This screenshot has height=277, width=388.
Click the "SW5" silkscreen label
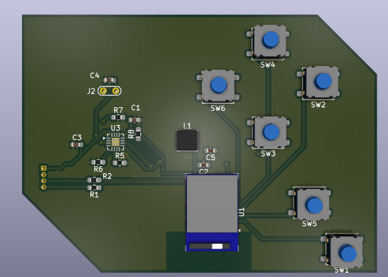[309, 224]
